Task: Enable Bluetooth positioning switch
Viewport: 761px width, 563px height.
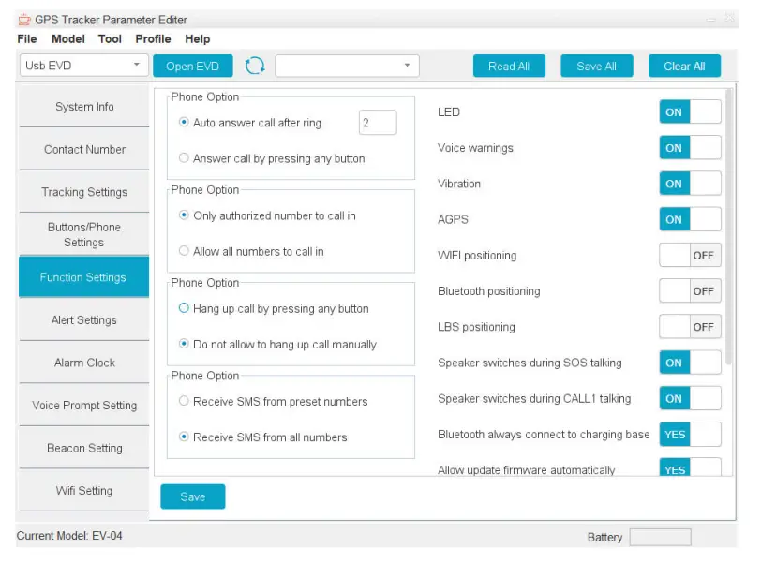Action: 690,291
